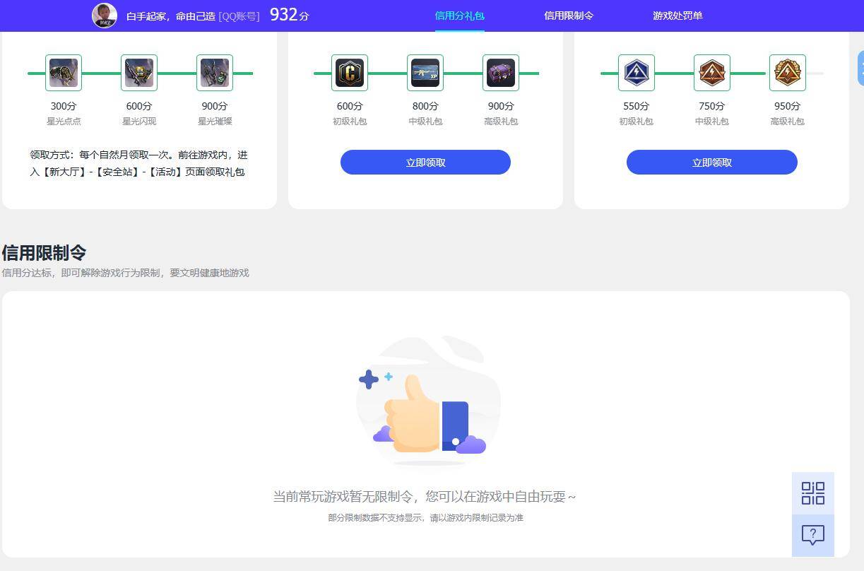Switch to the 信用限制令 tab
The height and width of the screenshot is (571, 864).
[x=570, y=15]
